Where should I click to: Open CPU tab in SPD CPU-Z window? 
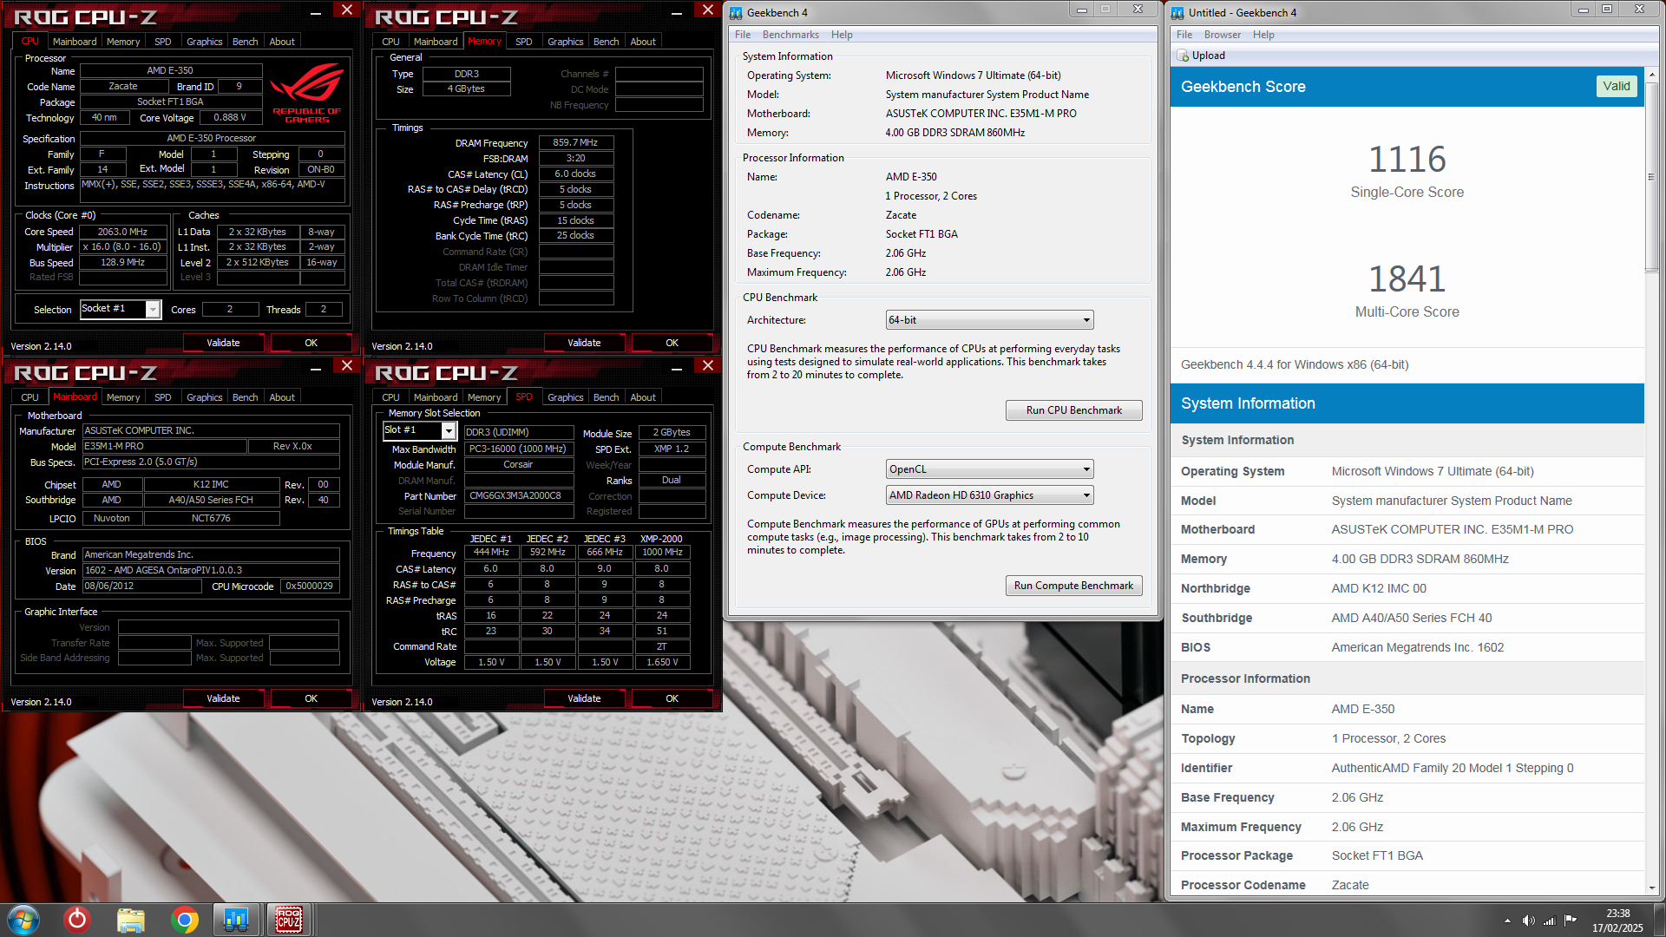pyautogui.click(x=391, y=397)
